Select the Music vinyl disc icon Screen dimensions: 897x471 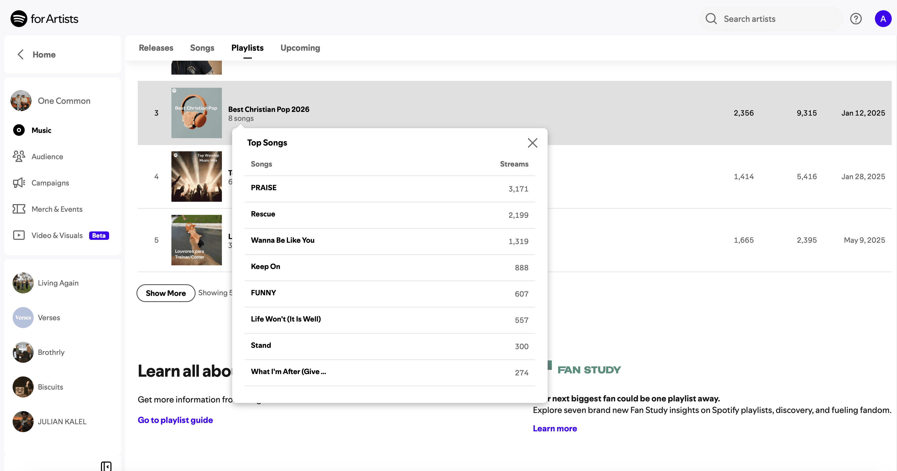(x=19, y=130)
